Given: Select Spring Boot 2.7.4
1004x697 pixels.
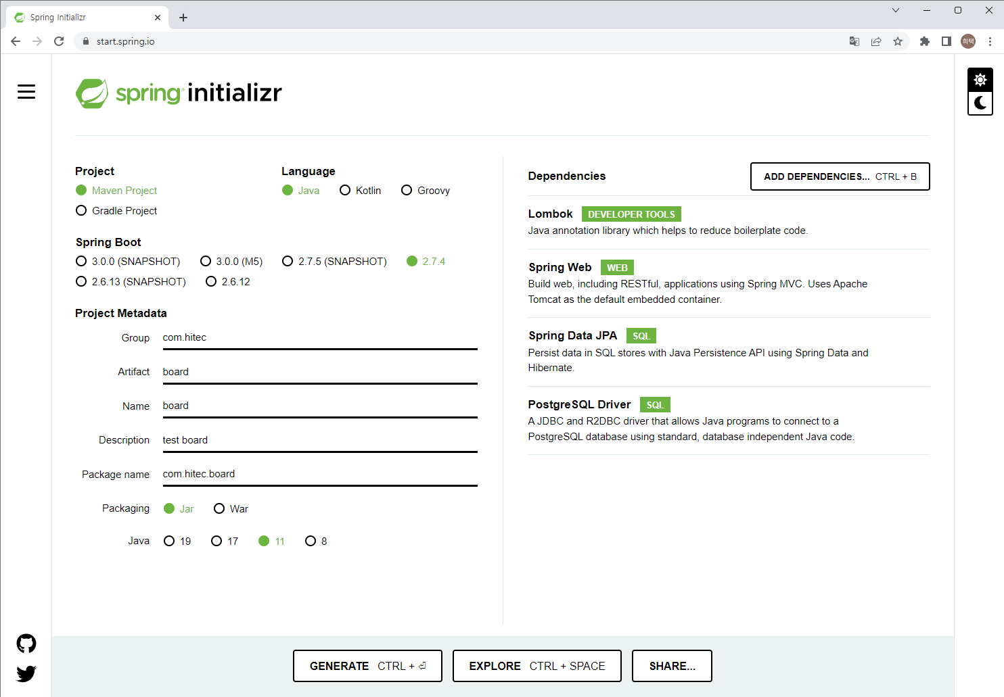Looking at the screenshot, I should pos(426,262).
